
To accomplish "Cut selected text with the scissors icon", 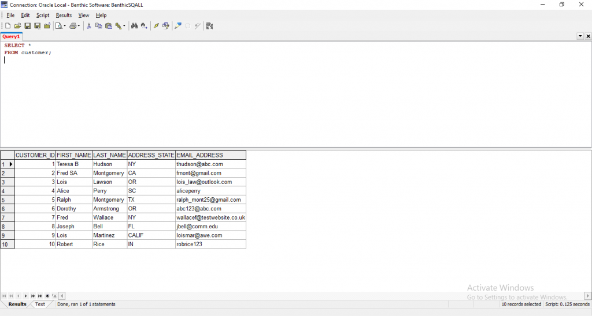I will click(89, 26).
